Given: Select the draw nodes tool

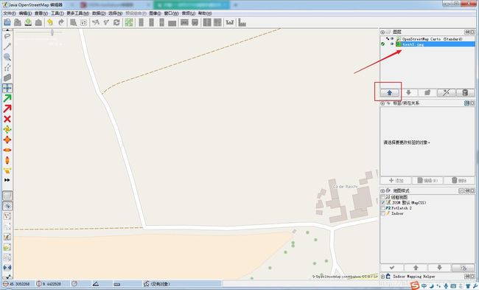Looking at the screenshot, I should coord(7,46).
